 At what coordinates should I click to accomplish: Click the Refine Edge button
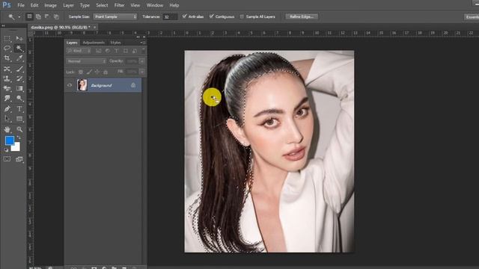pos(302,16)
